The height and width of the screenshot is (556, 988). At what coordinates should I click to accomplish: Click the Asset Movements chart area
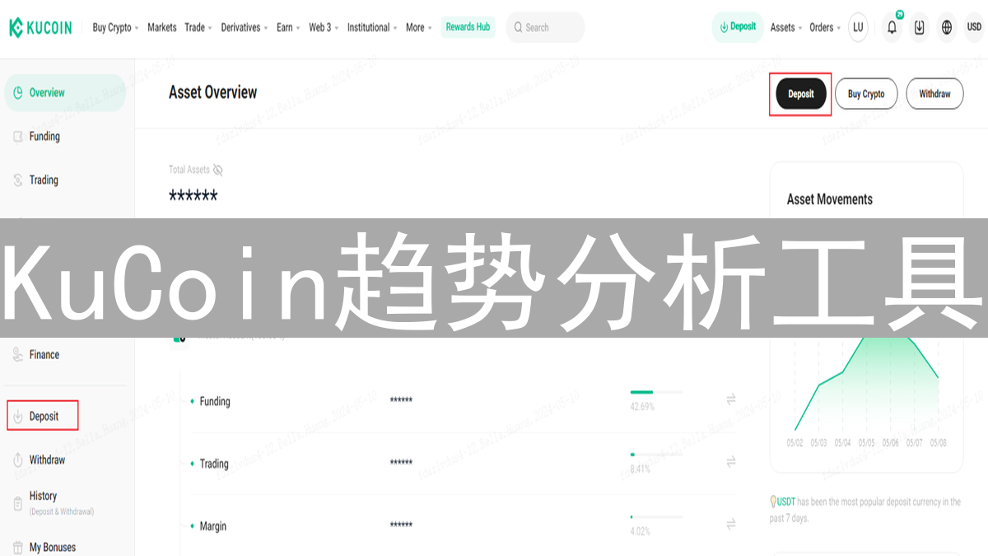(x=866, y=385)
